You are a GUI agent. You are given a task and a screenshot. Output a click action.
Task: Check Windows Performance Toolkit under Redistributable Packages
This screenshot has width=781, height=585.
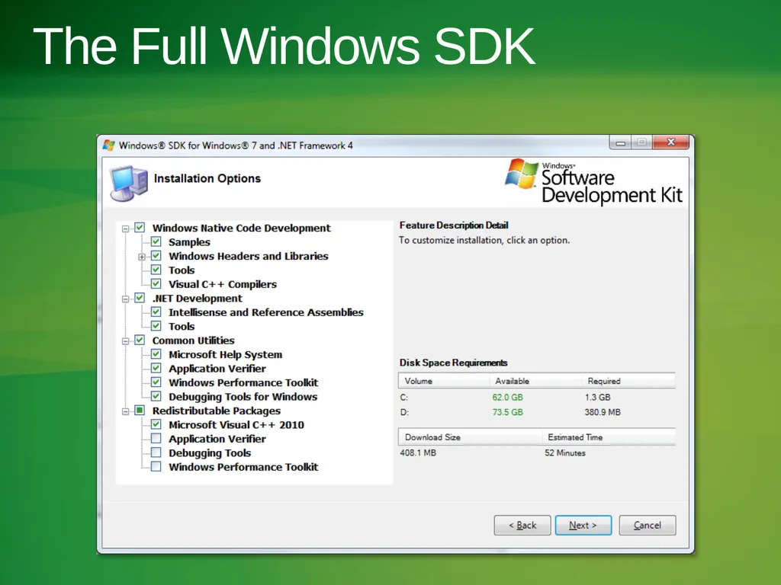[156, 467]
